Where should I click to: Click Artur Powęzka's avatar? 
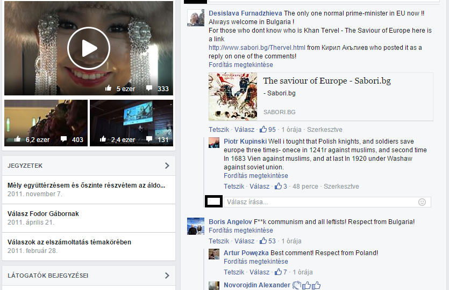[214, 254]
